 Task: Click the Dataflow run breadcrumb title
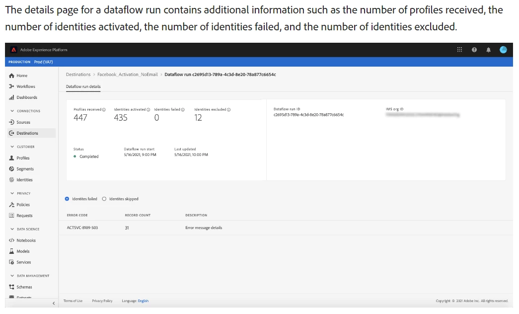point(220,75)
